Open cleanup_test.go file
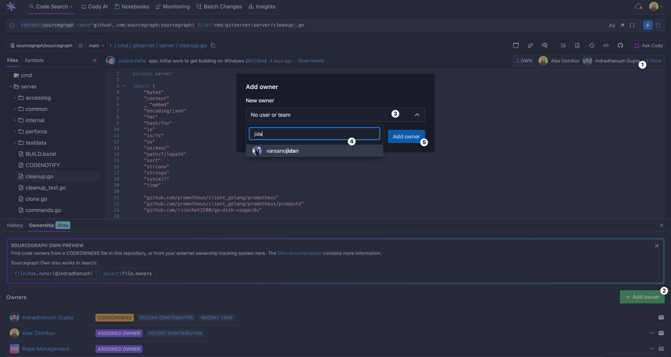 click(x=45, y=188)
